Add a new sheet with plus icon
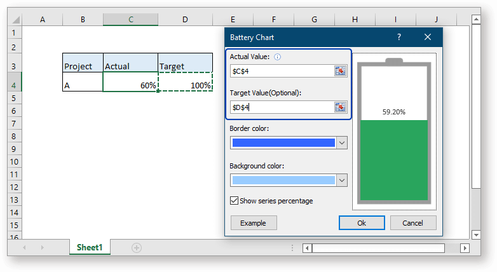This screenshot has height=272, width=497. (x=137, y=248)
